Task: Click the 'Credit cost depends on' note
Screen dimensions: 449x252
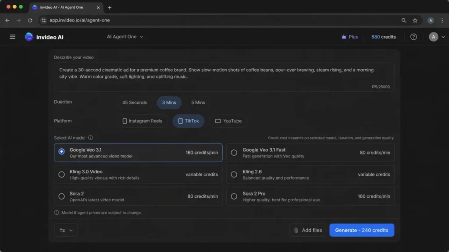Action: click(x=331, y=138)
